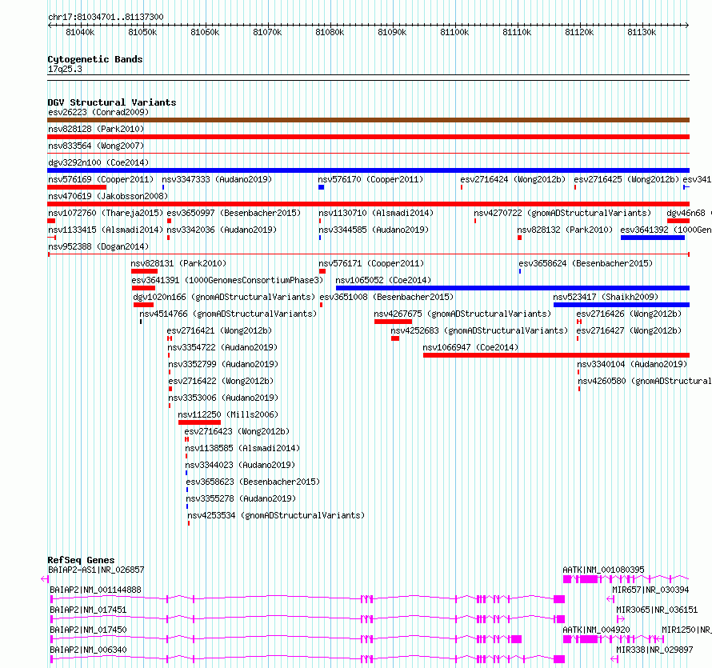Select nsv523417 (Shaikh2009) label
Viewport: 712px width, 668px height.
pyautogui.click(x=606, y=297)
